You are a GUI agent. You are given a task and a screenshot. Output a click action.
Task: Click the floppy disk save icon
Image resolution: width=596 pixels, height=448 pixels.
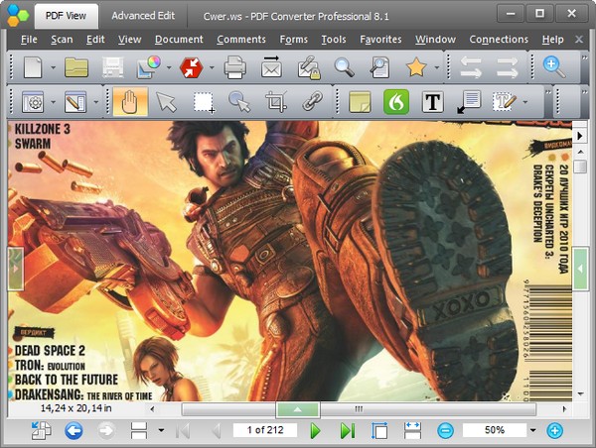point(112,67)
